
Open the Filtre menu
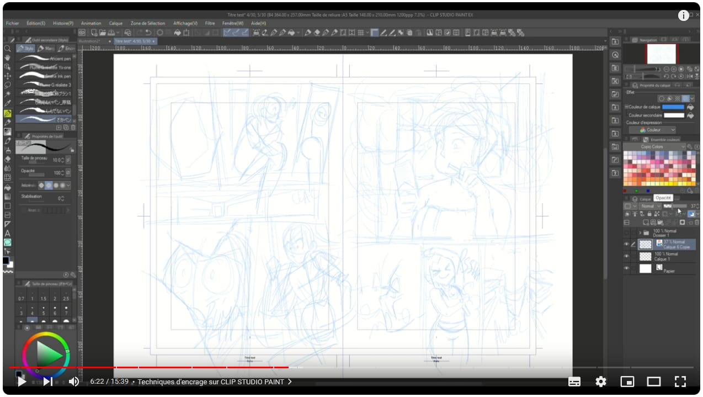[x=210, y=23]
